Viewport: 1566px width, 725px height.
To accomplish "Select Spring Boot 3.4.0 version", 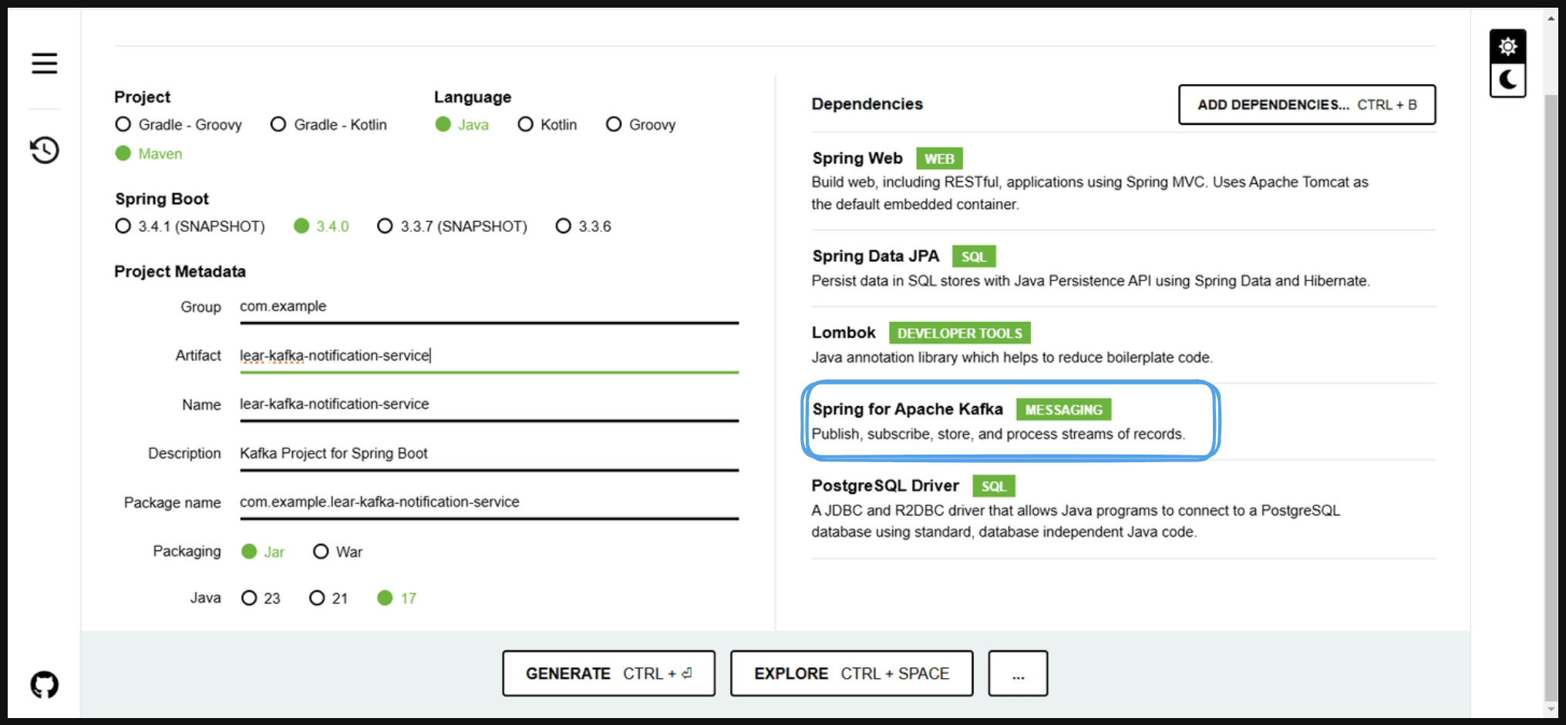I will click(x=322, y=227).
